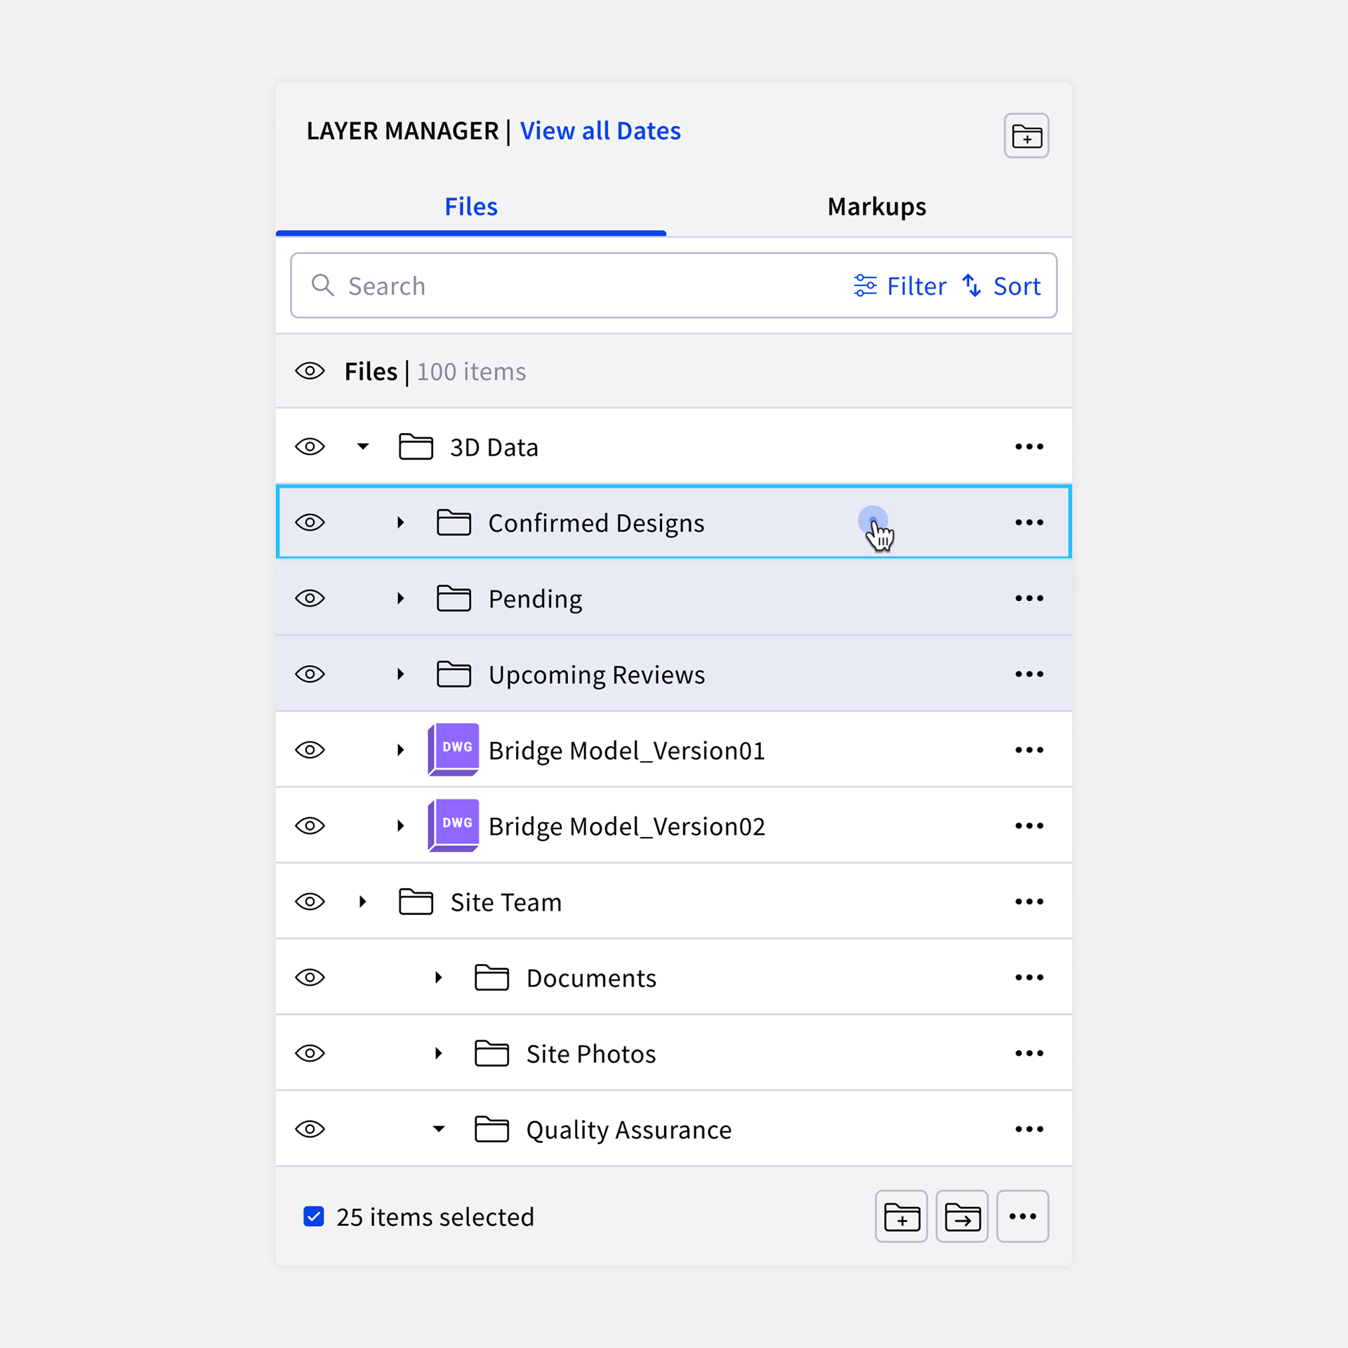Open more options for Confirmed Designs
This screenshot has height=1348, width=1348.
coord(1029,522)
